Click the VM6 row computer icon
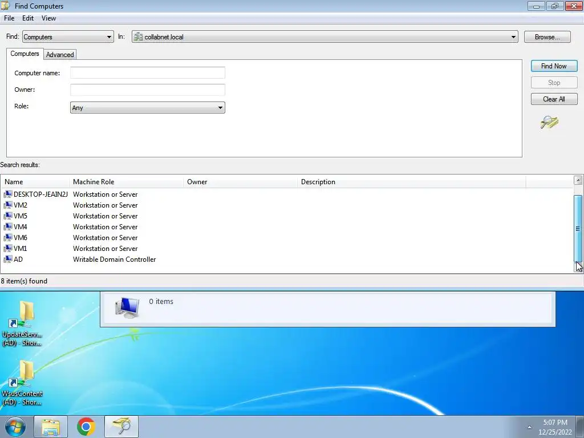This screenshot has height=438, width=584. tap(8, 237)
